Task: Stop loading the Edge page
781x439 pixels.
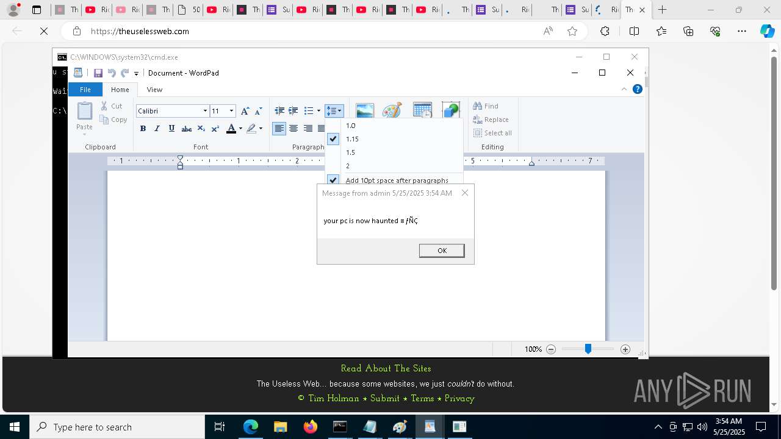Action: click(44, 31)
